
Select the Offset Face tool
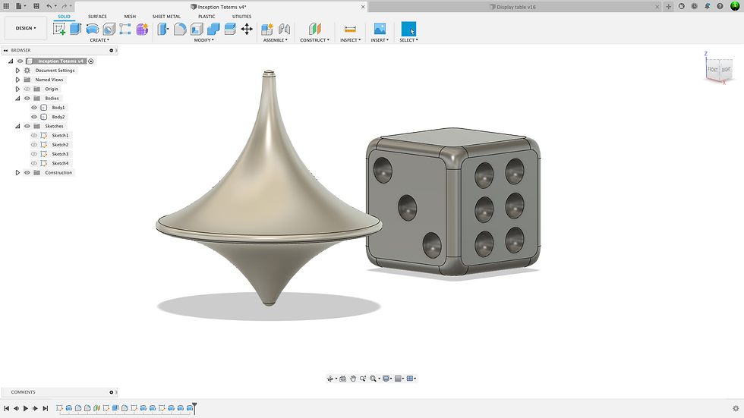click(x=229, y=29)
